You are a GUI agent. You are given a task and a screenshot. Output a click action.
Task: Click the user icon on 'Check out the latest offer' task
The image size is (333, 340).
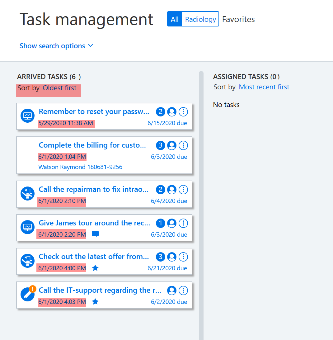pyautogui.click(x=172, y=257)
